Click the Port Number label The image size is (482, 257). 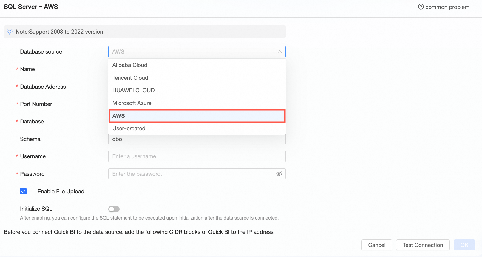point(36,104)
